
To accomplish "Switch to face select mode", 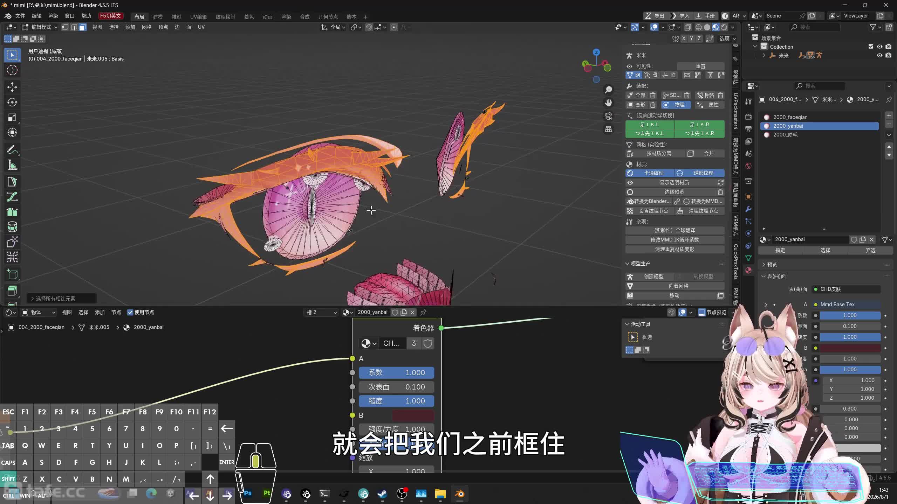I will pos(82,27).
